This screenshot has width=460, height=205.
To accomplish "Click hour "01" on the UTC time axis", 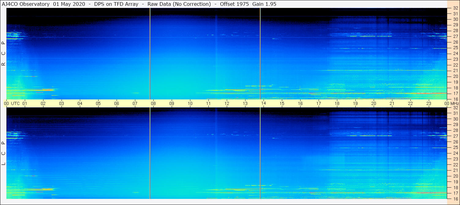I will point(25,103).
